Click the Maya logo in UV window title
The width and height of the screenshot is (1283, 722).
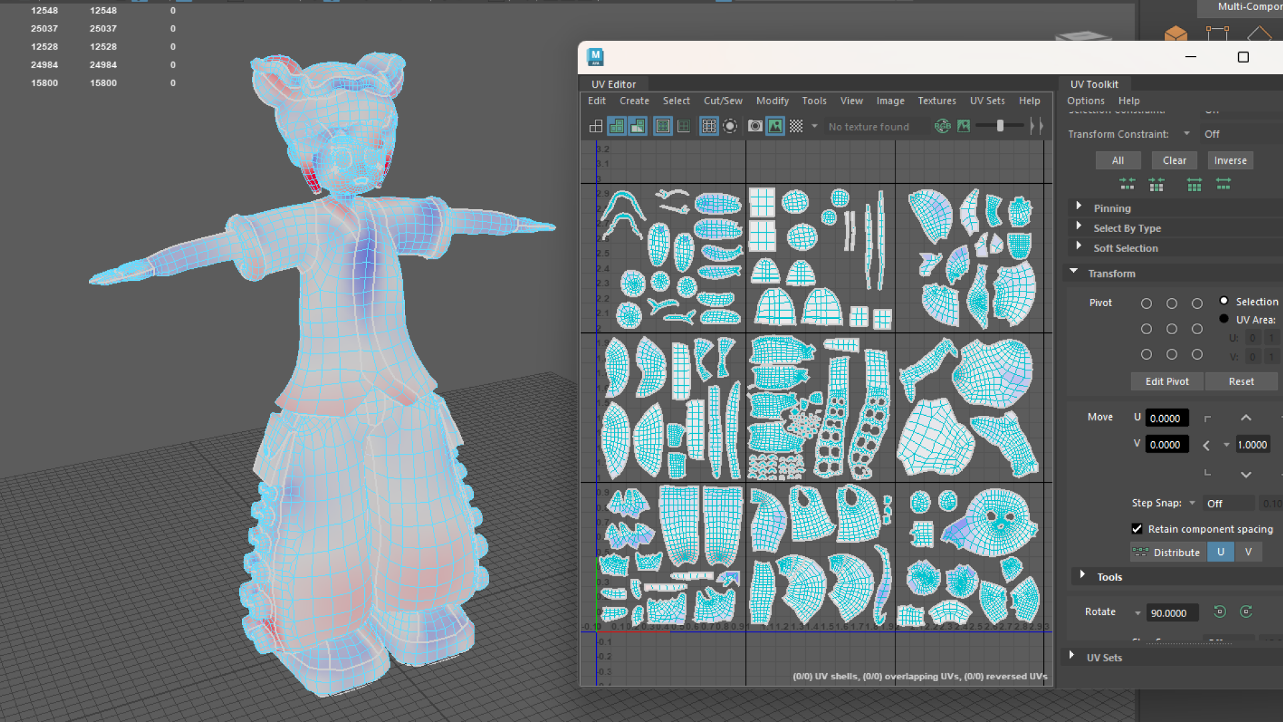tap(595, 57)
